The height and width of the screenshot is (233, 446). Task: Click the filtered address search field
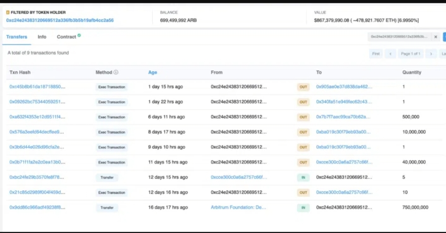pyautogui.click(x=399, y=37)
